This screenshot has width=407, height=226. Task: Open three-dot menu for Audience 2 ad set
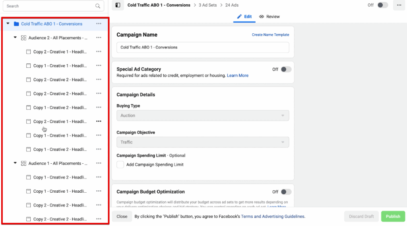99,38
